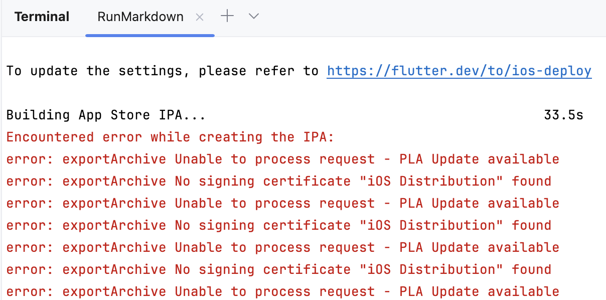
Task: Click the first 'No signing certificate' error line
Action: pos(278,181)
